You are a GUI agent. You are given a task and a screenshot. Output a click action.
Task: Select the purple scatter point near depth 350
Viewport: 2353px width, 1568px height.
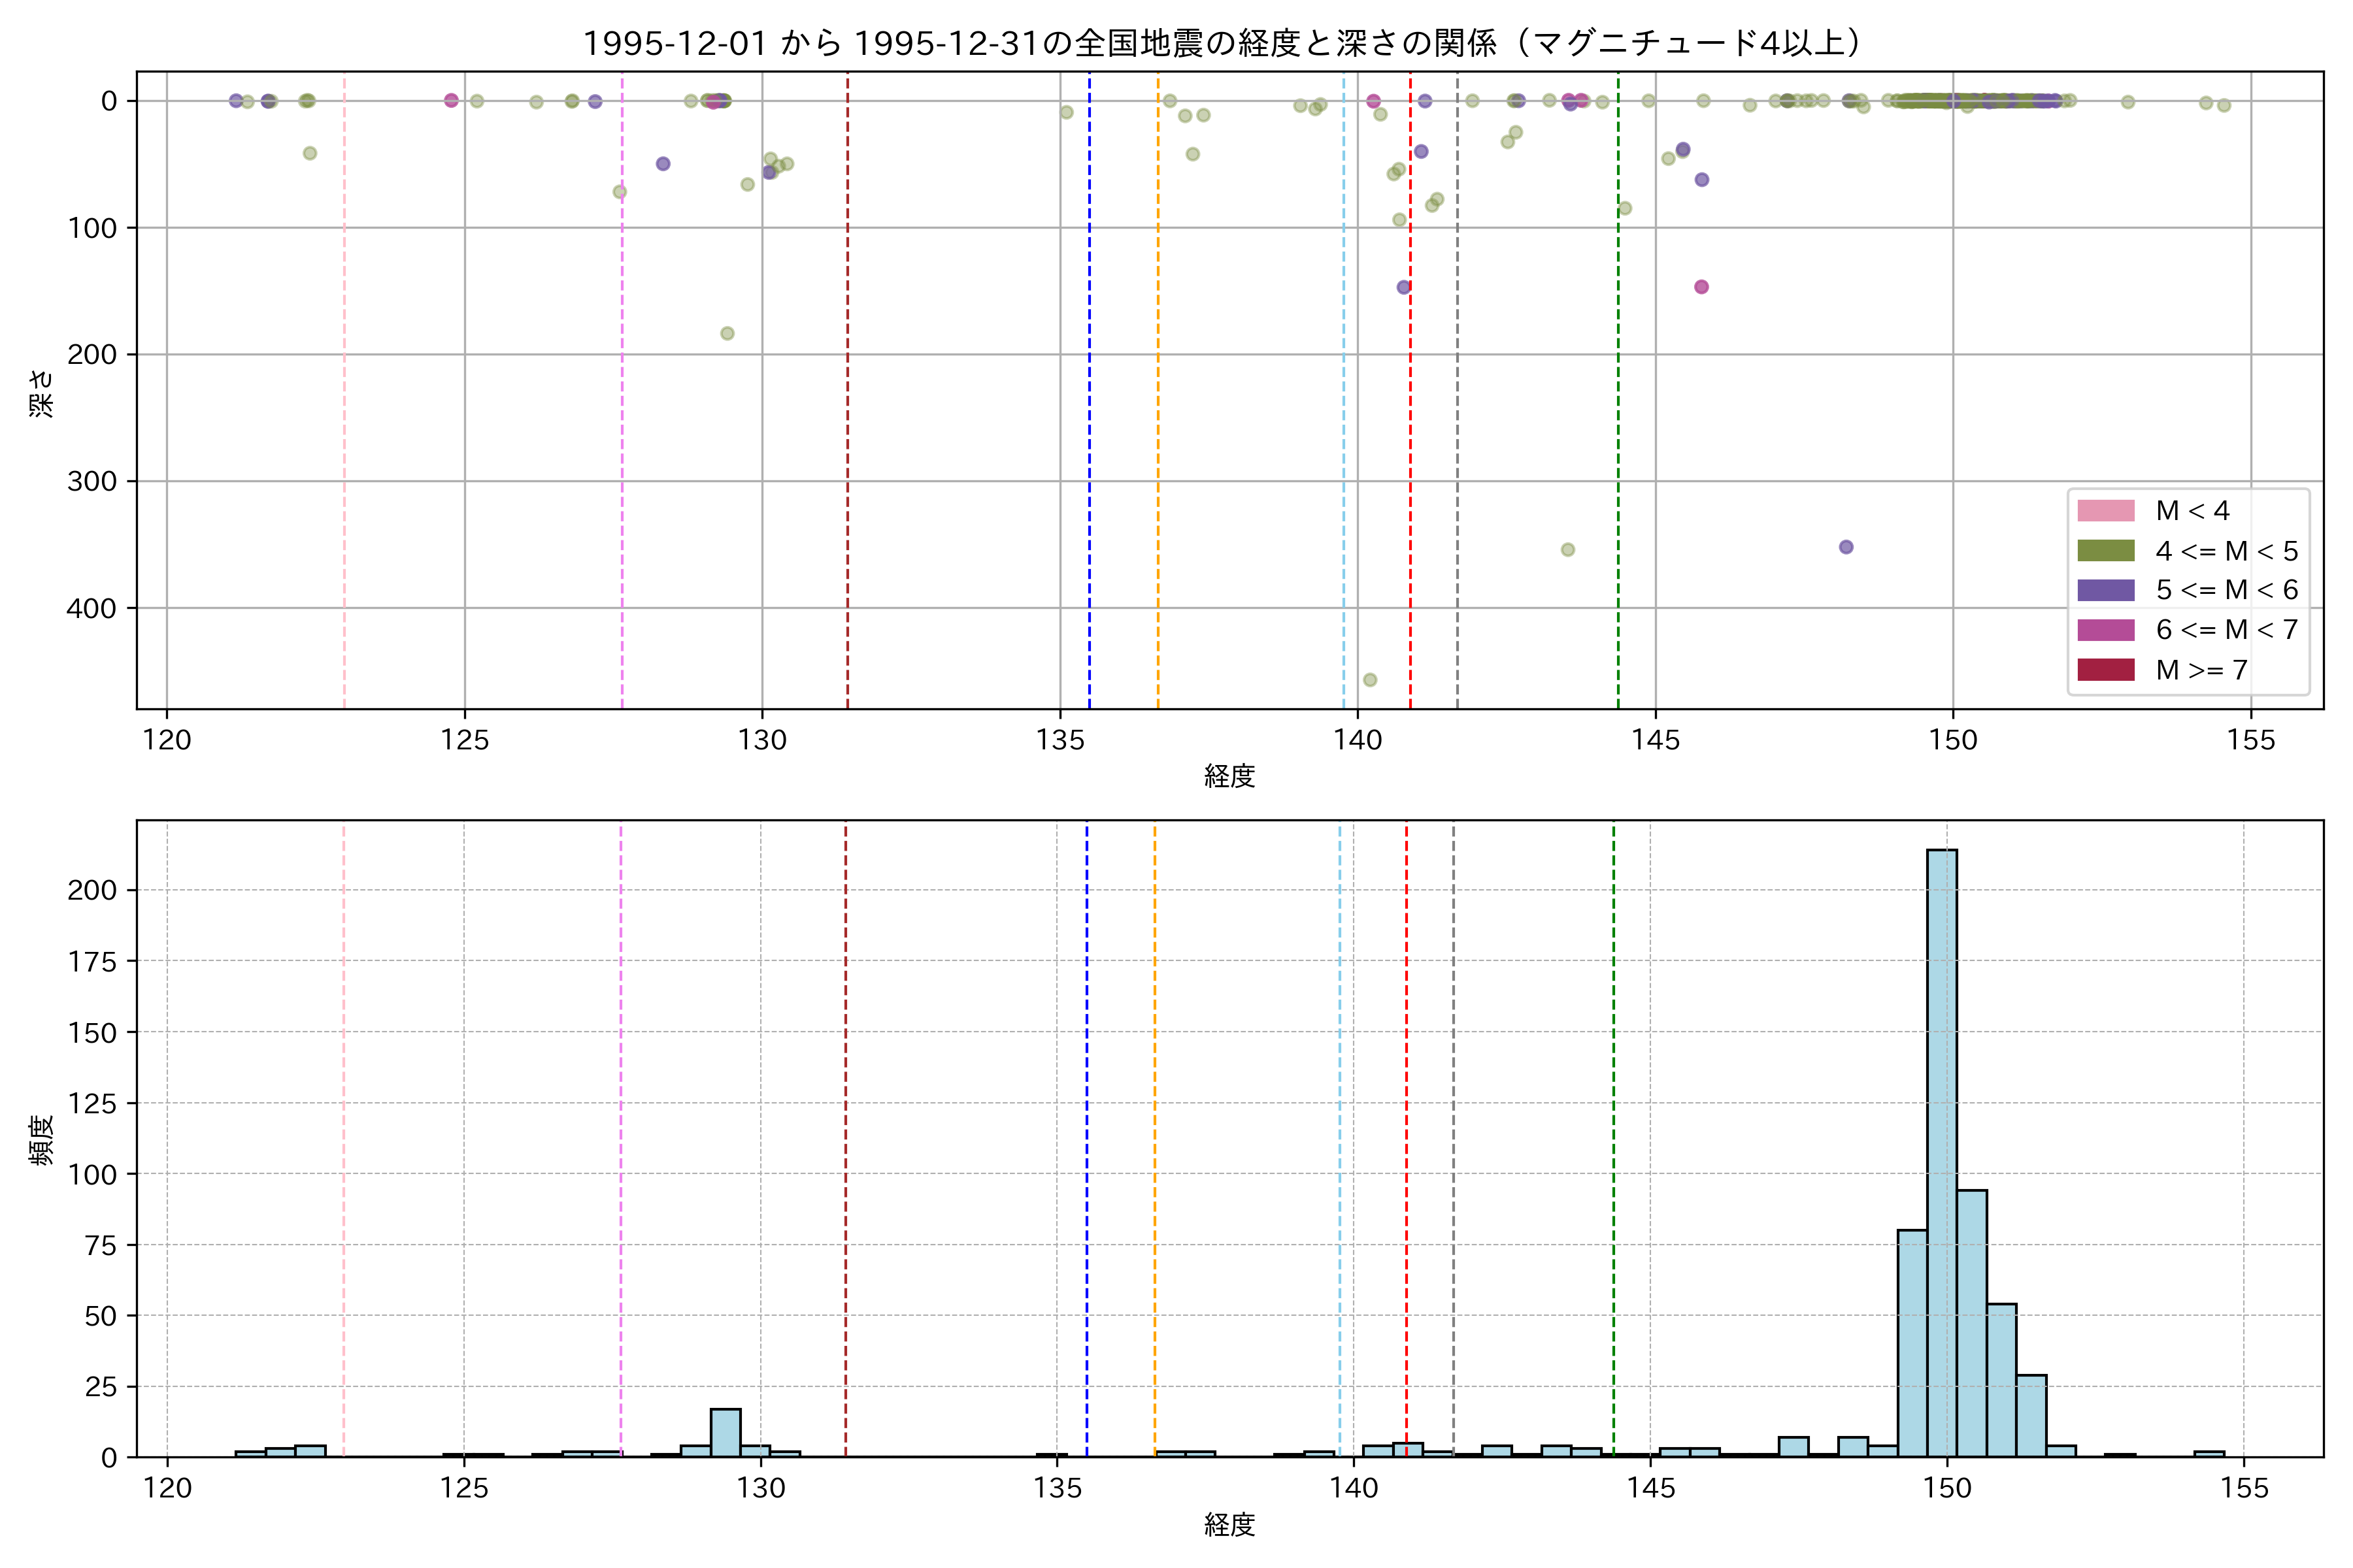(1846, 547)
